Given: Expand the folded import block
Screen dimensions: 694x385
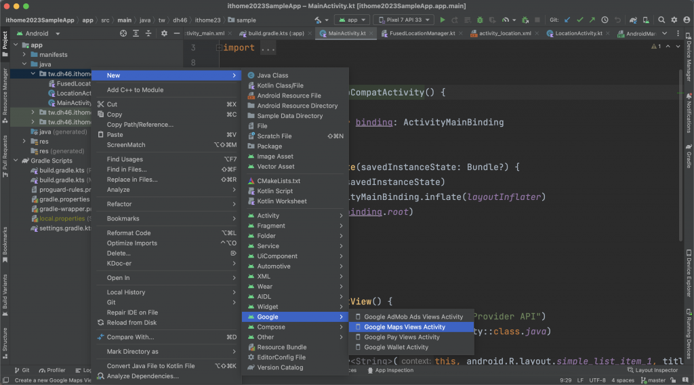Looking at the screenshot, I should pyautogui.click(x=219, y=47).
